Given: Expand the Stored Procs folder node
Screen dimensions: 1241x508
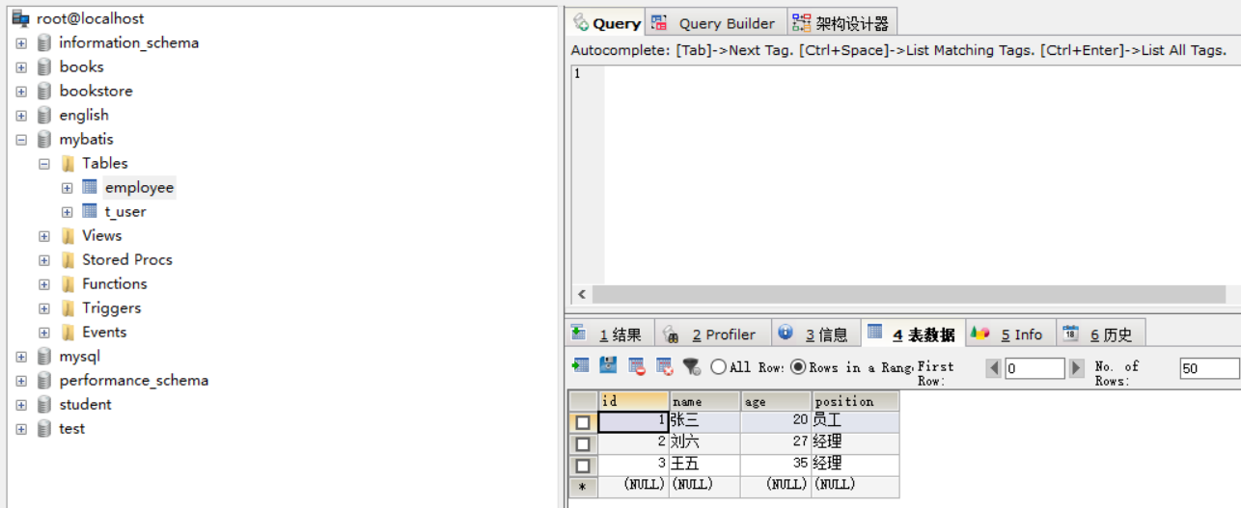Looking at the screenshot, I should coord(44,260).
